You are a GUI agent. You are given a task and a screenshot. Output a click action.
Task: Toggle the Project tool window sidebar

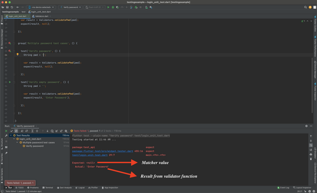[x=2, y=19]
